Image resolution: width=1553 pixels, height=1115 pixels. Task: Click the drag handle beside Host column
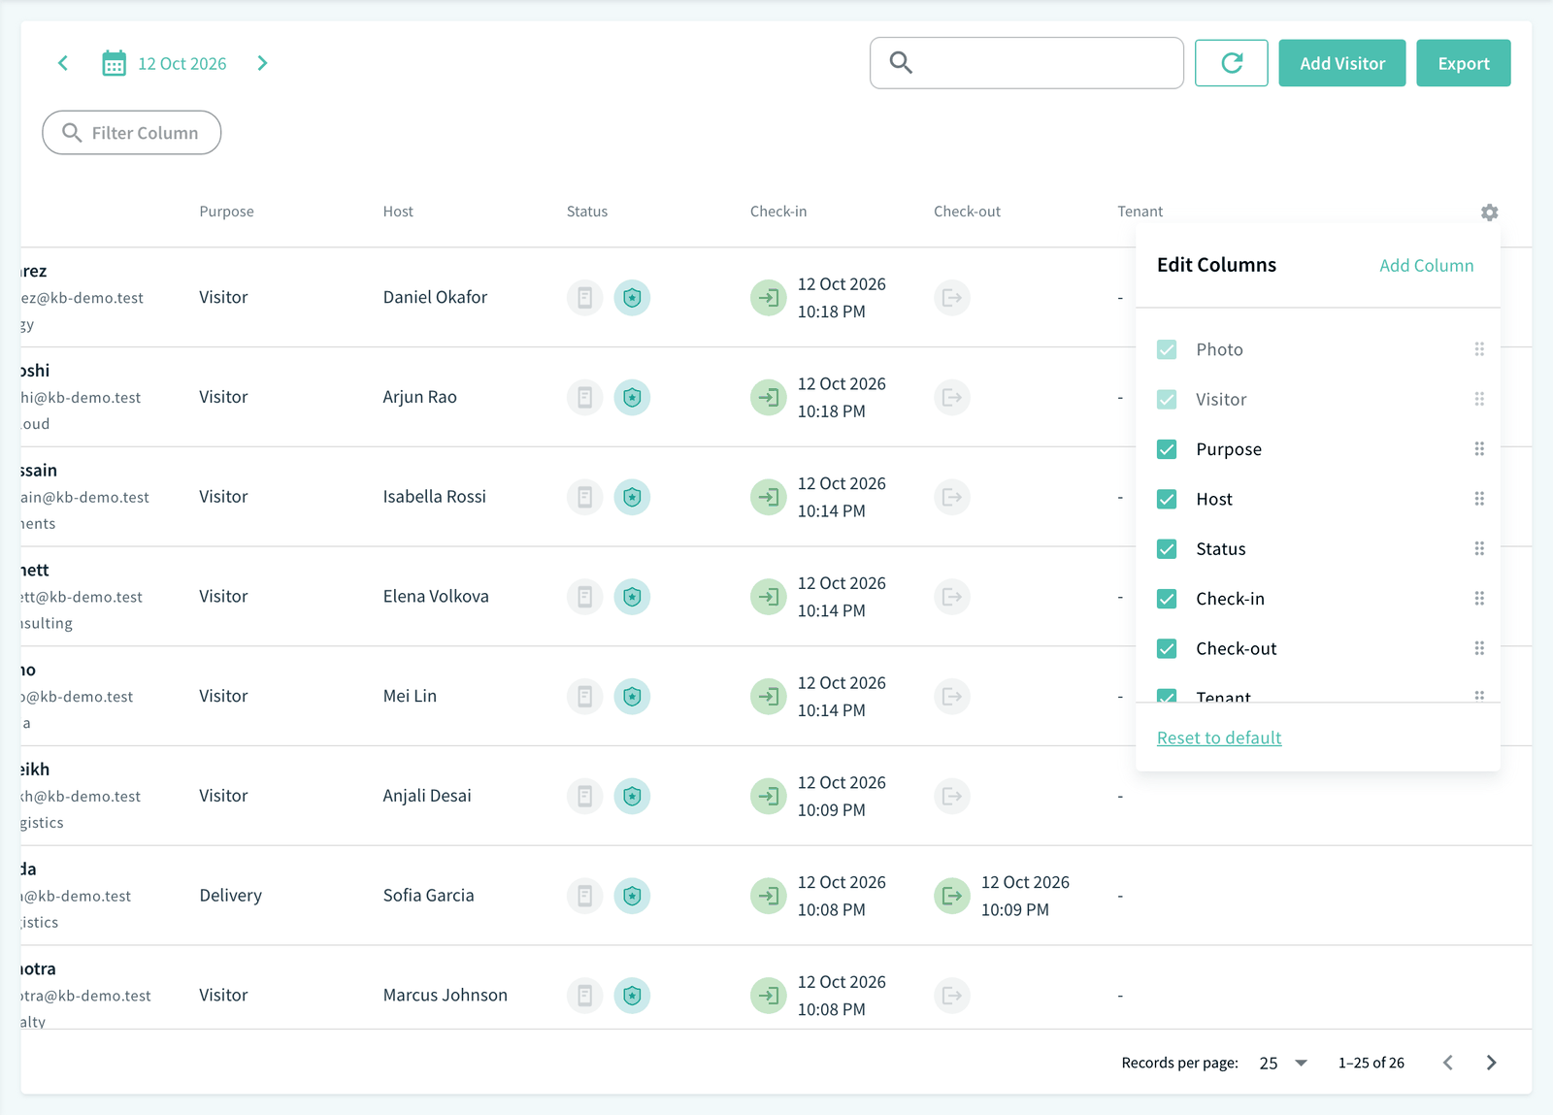coord(1479,499)
